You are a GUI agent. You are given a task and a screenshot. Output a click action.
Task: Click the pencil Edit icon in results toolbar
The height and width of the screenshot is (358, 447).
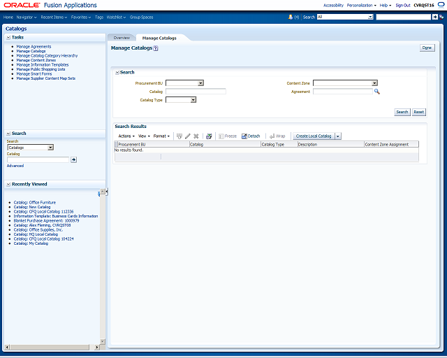coord(187,136)
